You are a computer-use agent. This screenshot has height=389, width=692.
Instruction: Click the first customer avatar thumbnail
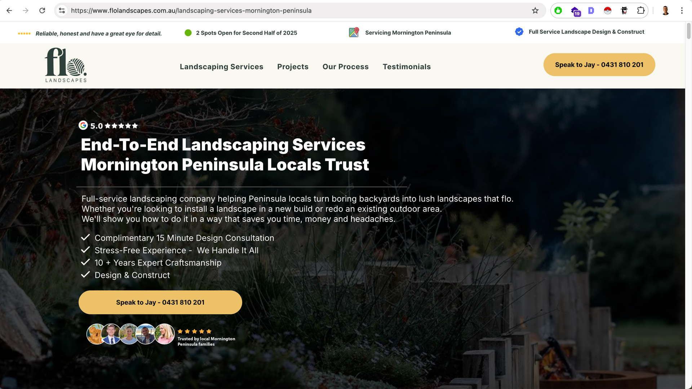tap(96, 334)
